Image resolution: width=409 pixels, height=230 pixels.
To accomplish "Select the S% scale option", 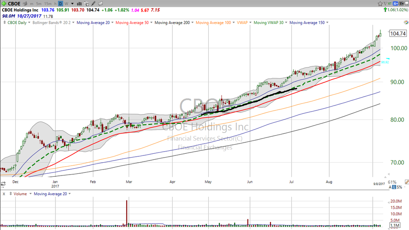I will [399, 187].
